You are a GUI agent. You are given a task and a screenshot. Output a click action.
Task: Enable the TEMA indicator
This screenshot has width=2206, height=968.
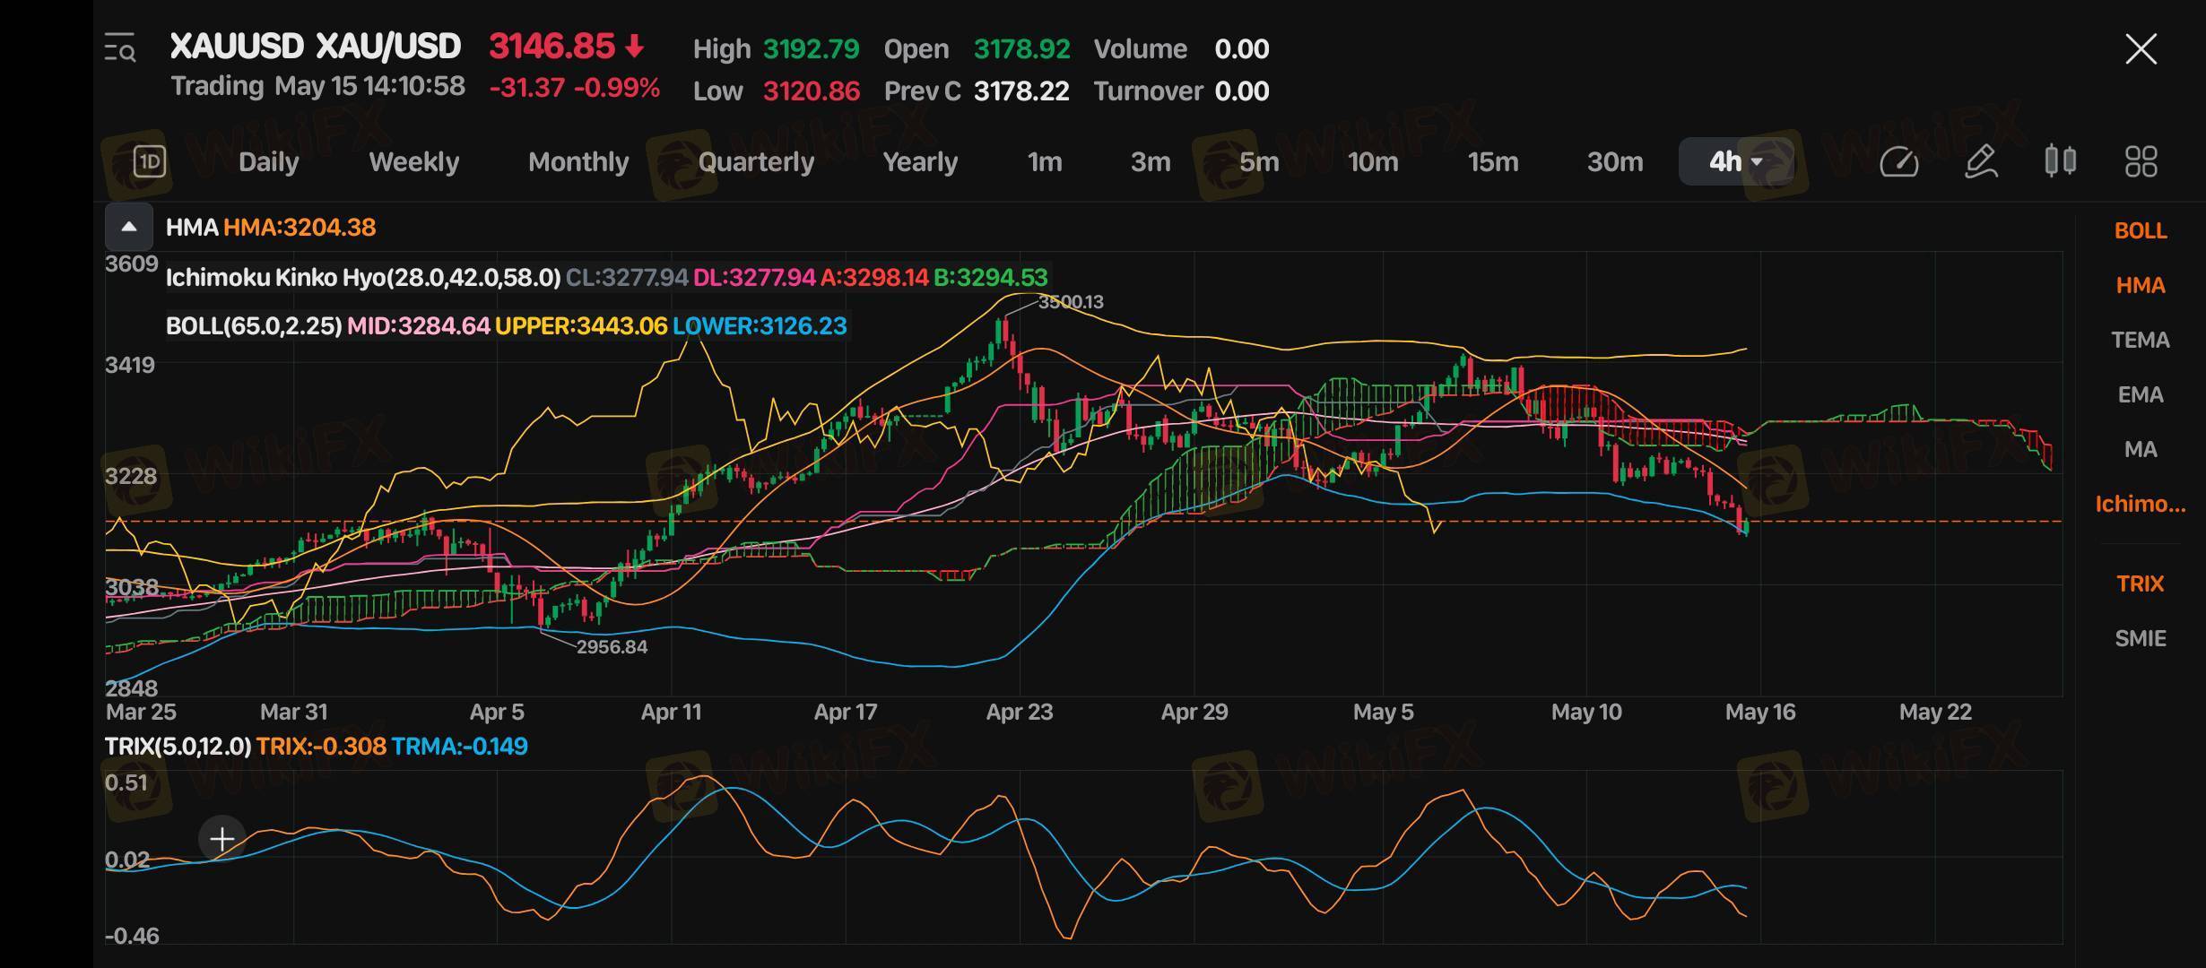(x=2140, y=340)
